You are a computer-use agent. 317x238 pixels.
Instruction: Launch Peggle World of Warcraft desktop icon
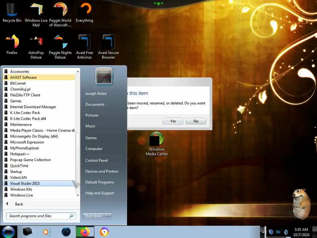pos(60,15)
